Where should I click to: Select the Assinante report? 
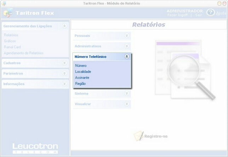pos(82,78)
